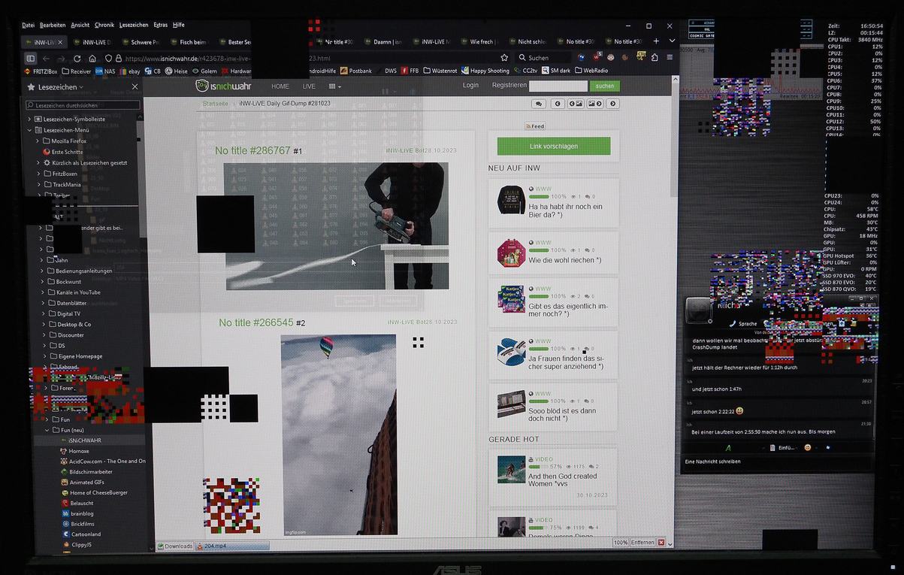Viewport: 904px width, 575px height.
Task: Open the Datei menu
Action: 28,25
